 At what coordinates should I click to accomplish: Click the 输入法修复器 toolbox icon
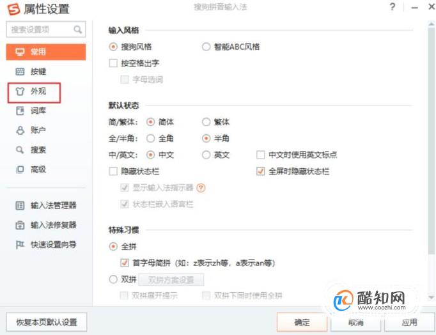20,225
